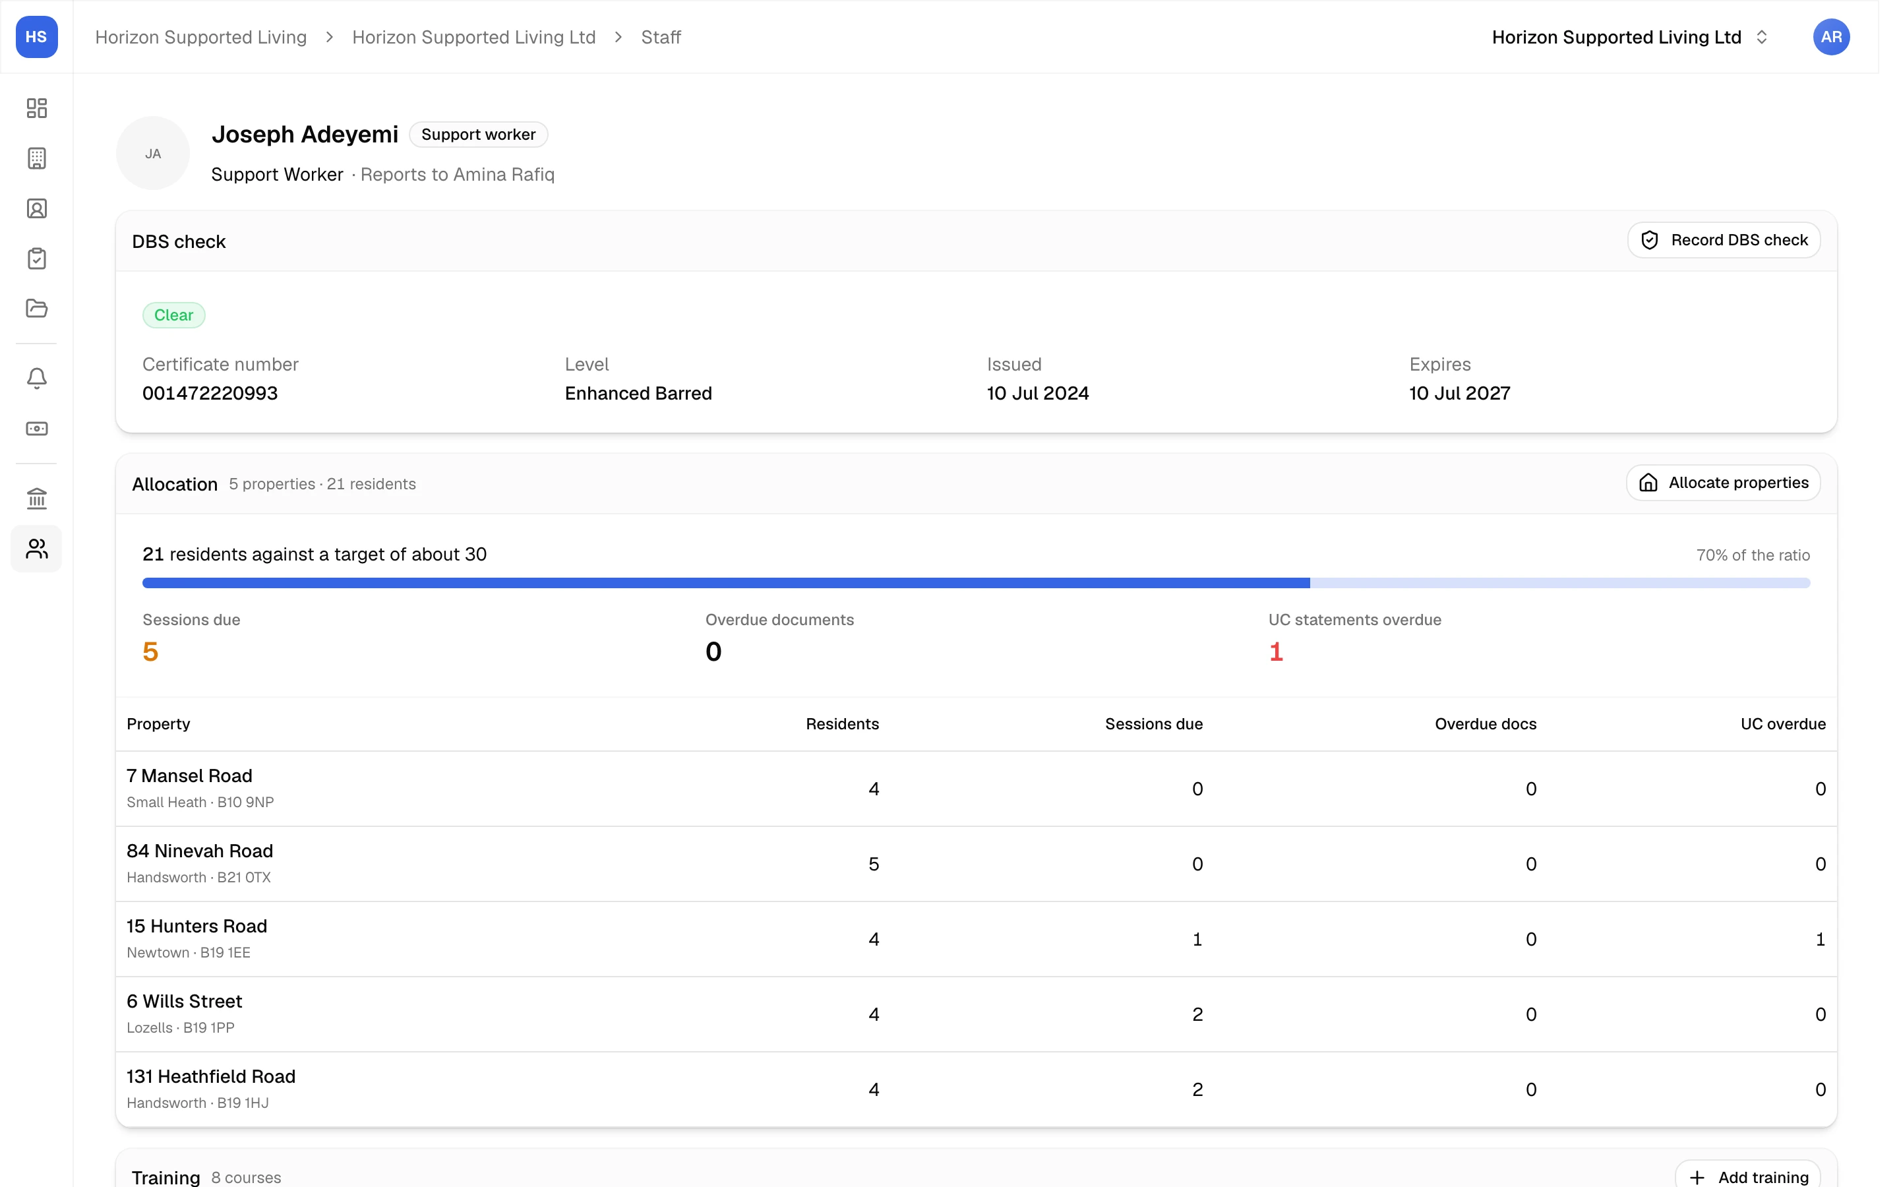The image size is (1899, 1187).
Task: Click the Residents column header
Action: point(842,724)
